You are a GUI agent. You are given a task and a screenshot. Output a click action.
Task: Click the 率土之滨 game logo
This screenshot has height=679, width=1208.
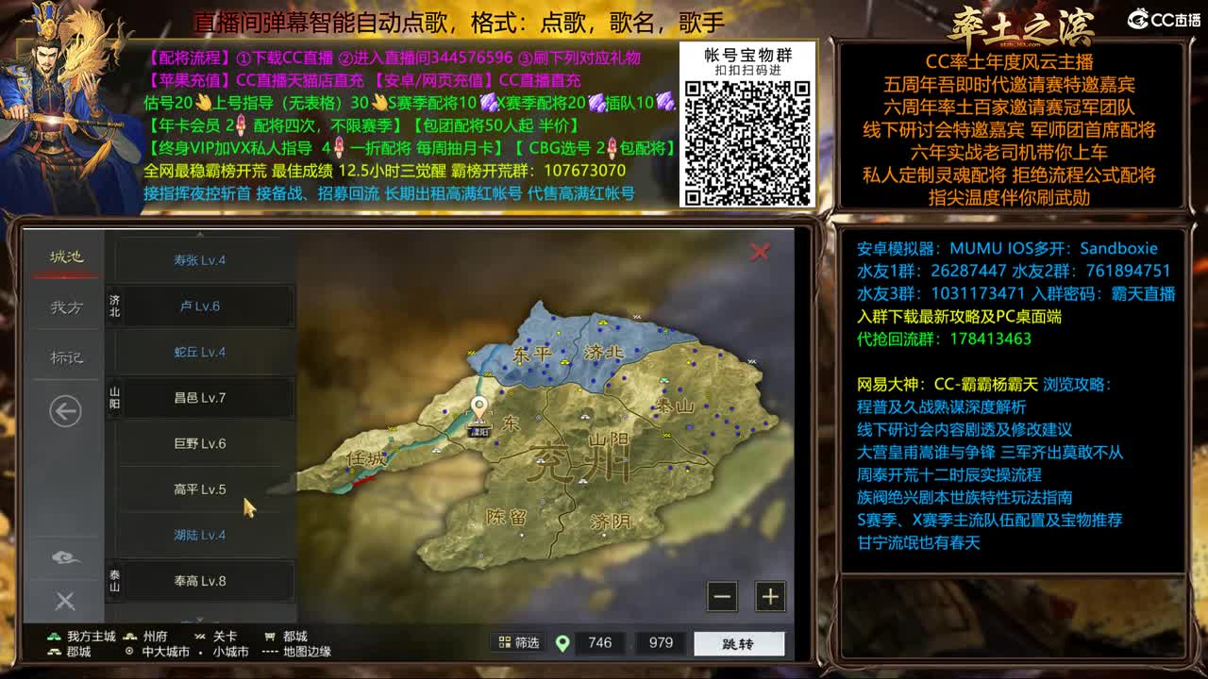point(1019,25)
